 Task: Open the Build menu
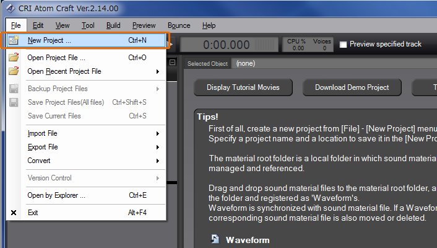pyautogui.click(x=113, y=25)
